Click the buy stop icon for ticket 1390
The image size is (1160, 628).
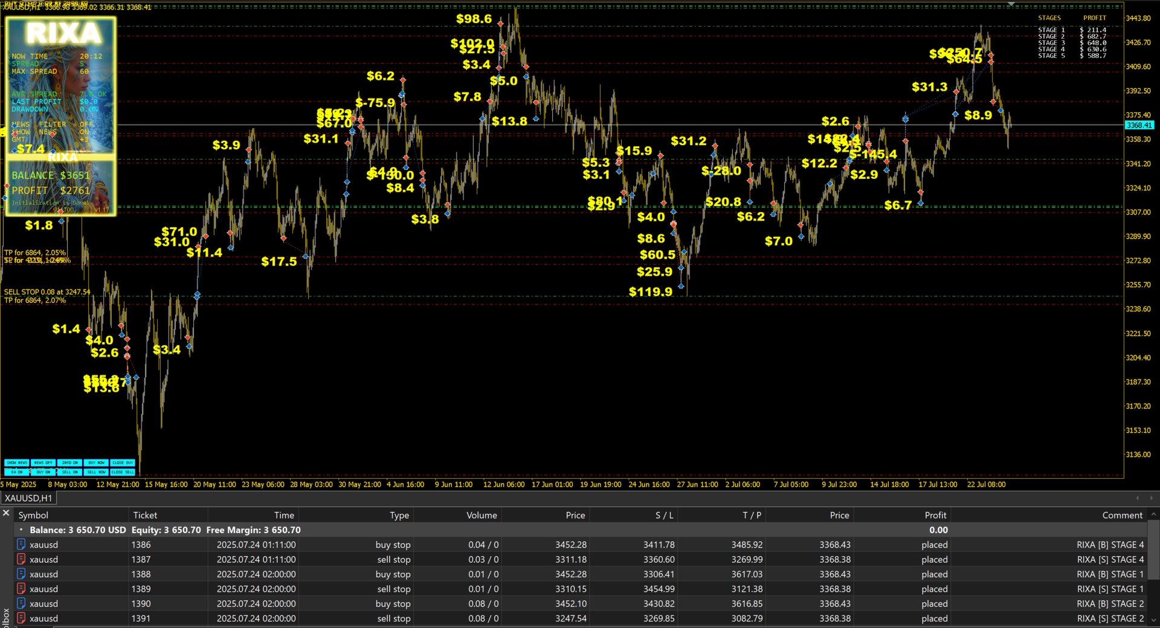point(21,603)
